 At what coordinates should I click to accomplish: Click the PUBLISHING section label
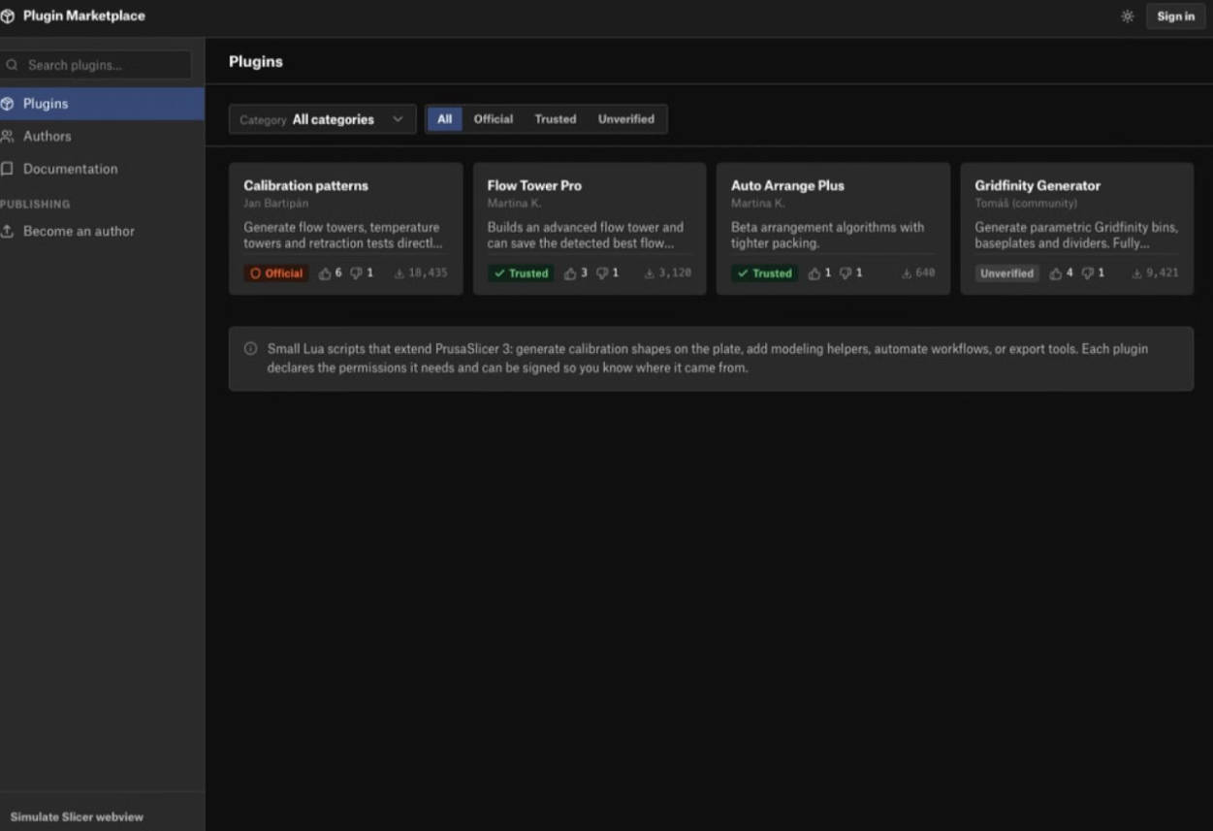[x=35, y=205]
